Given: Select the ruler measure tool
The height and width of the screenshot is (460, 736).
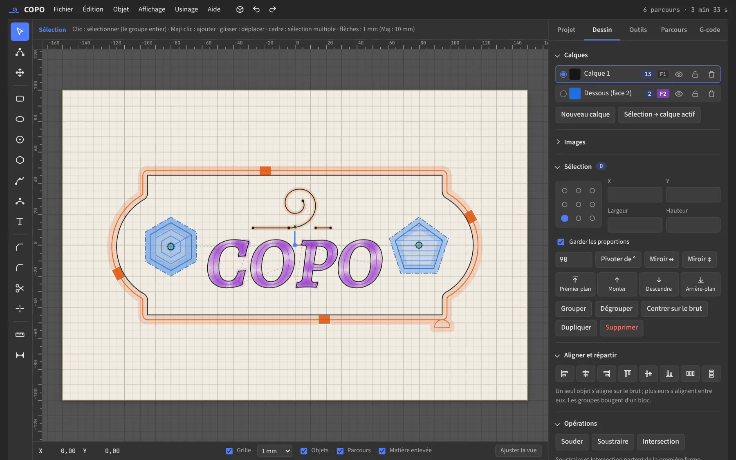Looking at the screenshot, I should tap(20, 334).
